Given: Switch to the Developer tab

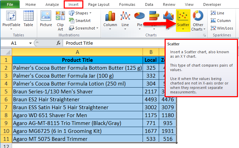Looking at the screenshot, I should [x=212, y=4].
